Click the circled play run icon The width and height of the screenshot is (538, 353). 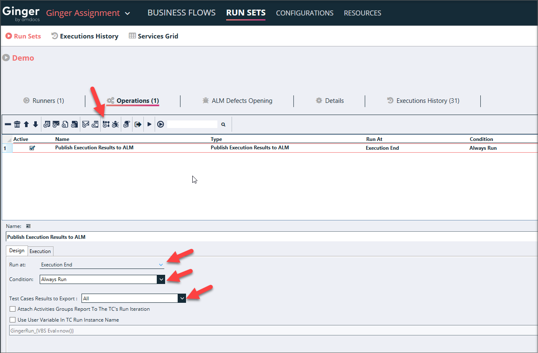click(161, 124)
